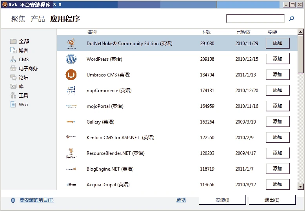Click 添加 for nopCommerce
Image resolution: width=305 pixels, height=211 pixels.
click(278, 90)
